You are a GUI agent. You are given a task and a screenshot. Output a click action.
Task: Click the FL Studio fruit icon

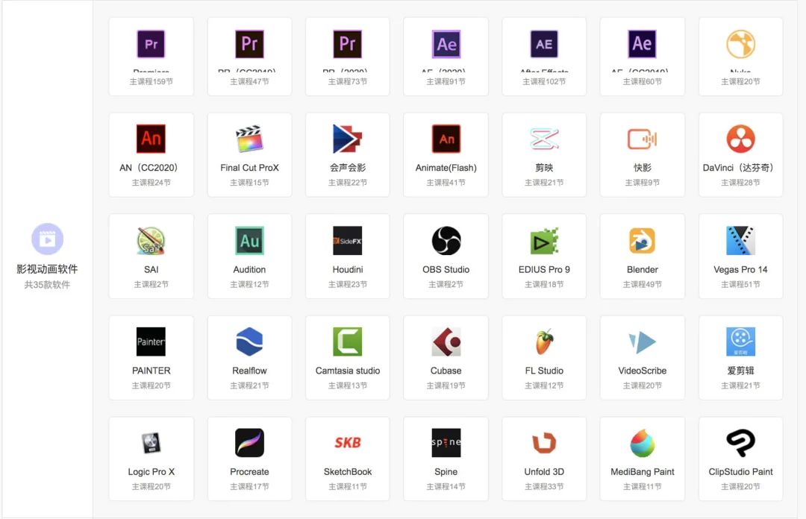544,342
